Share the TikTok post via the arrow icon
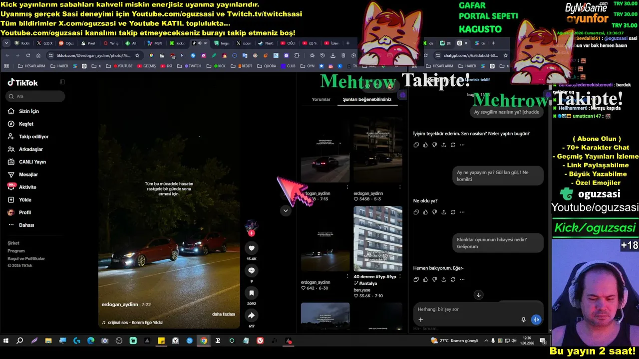The image size is (639, 359). [252, 315]
